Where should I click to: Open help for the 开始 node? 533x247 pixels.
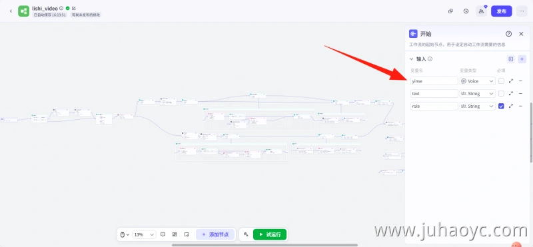coord(508,34)
